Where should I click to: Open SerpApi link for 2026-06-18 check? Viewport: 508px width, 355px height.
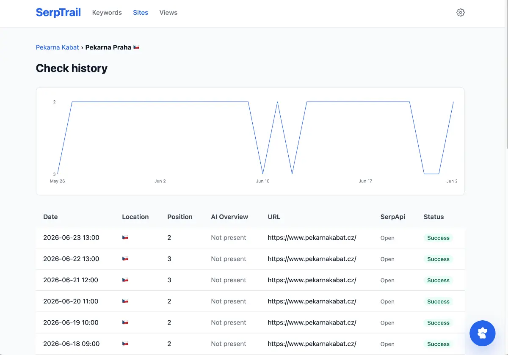[387, 344]
